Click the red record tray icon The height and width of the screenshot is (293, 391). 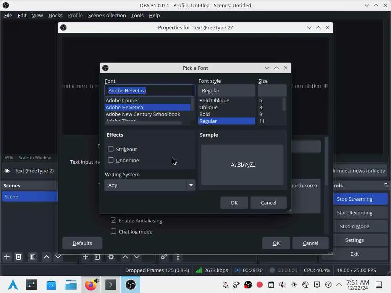(260, 285)
